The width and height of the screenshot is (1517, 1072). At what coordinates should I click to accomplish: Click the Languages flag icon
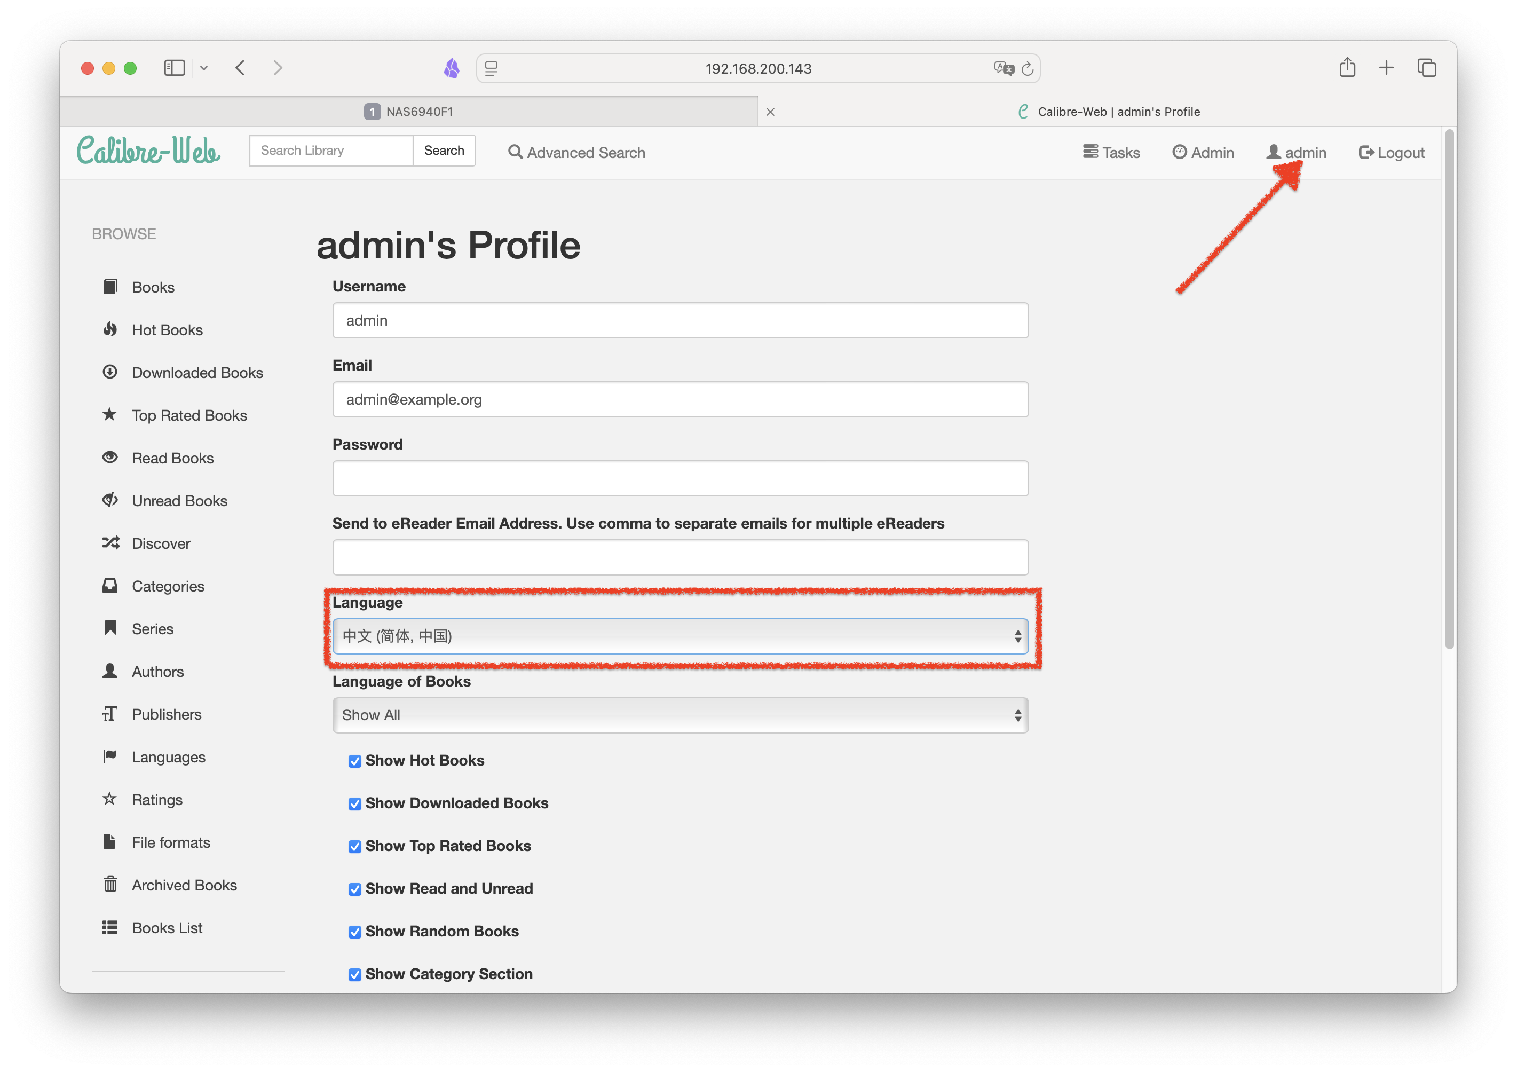110,756
